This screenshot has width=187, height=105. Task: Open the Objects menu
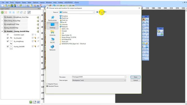click(x=18, y=2)
